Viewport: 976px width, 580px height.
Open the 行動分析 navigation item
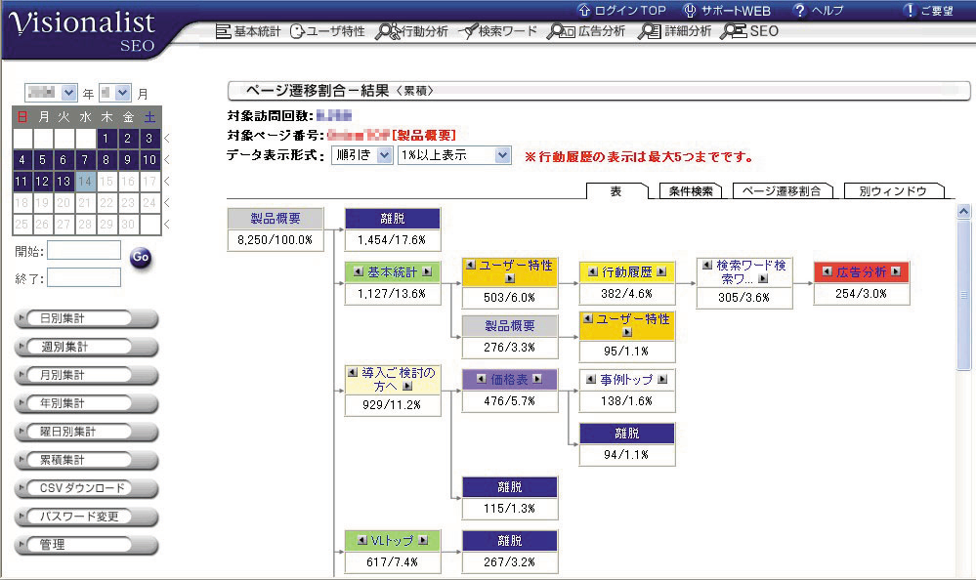point(412,31)
